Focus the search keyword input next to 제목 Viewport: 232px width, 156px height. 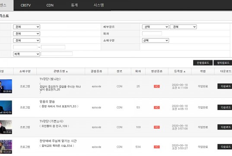57,54
